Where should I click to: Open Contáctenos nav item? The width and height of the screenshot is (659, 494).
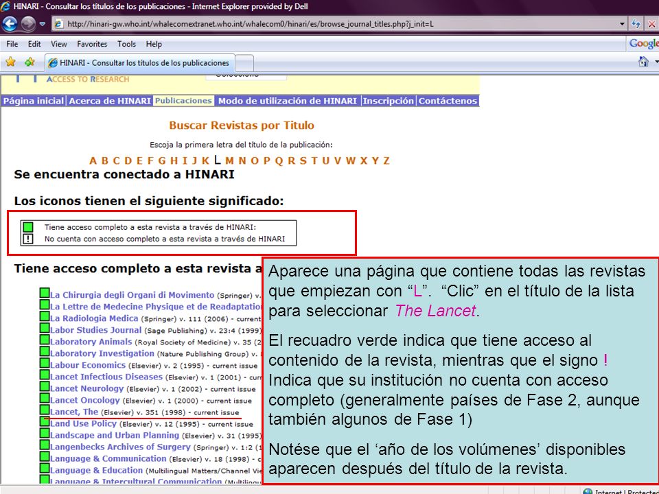pos(448,101)
